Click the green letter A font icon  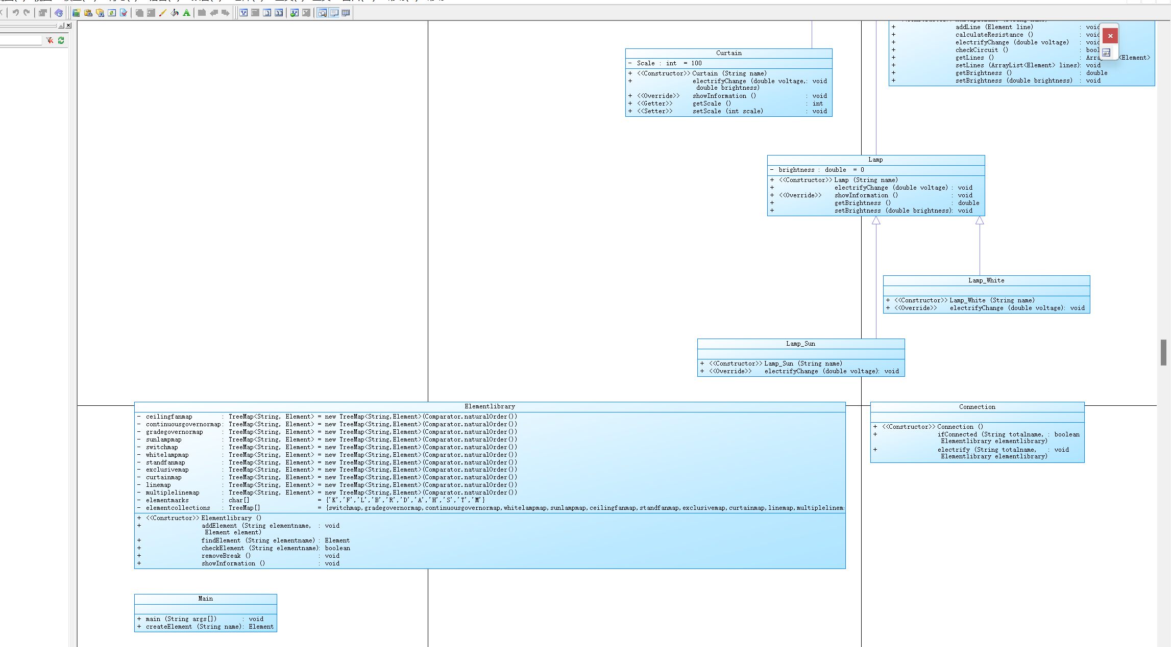[x=186, y=13]
